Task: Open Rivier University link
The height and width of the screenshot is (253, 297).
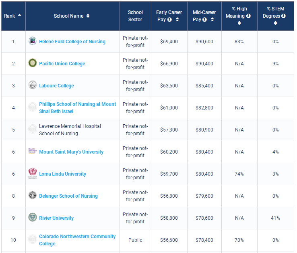Action: pyautogui.click(x=56, y=218)
